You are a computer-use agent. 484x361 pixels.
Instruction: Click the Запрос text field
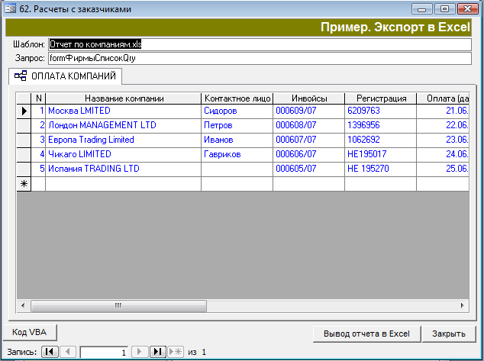(x=260, y=58)
